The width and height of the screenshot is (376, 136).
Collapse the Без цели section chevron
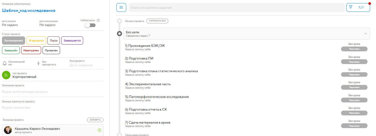366,34
